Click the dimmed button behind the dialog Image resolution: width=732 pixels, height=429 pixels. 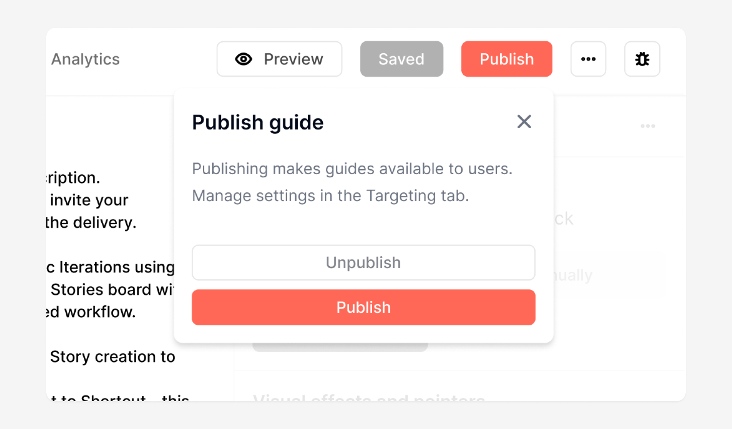[x=340, y=346]
